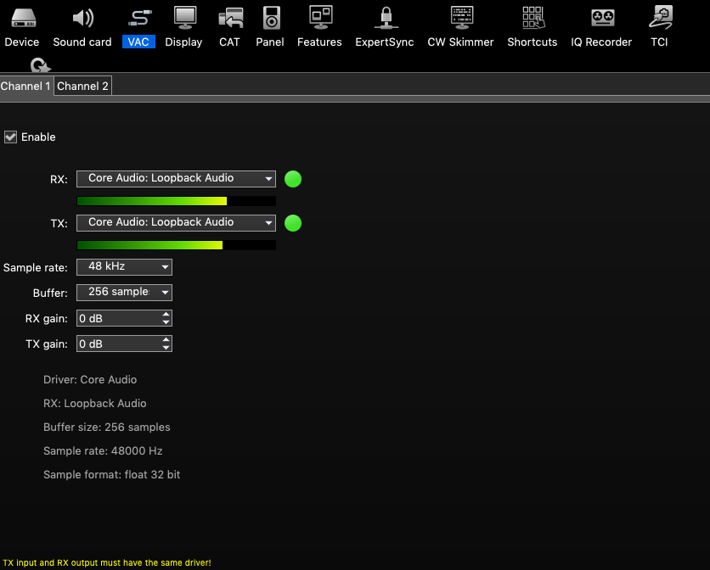Open the CW Skimmer settings
Image resolution: width=710 pixels, height=570 pixels.
tap(460, 18)
